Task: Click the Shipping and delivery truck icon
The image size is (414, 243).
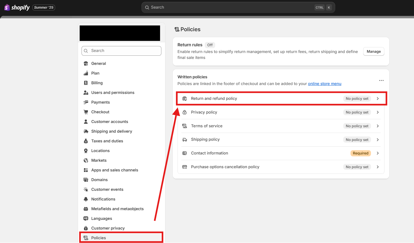Action: click(x=86, y=131)
